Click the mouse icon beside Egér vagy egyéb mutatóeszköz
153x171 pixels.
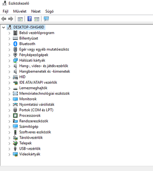pos(15,49)
